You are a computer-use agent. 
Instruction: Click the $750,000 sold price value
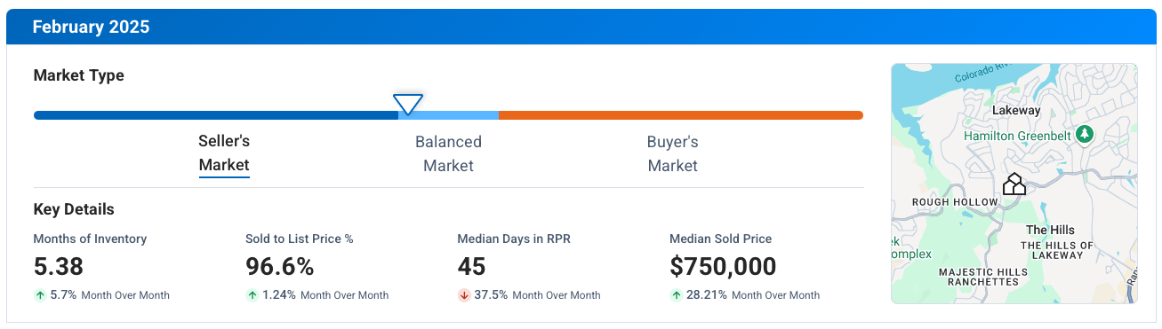click(723, 266)
